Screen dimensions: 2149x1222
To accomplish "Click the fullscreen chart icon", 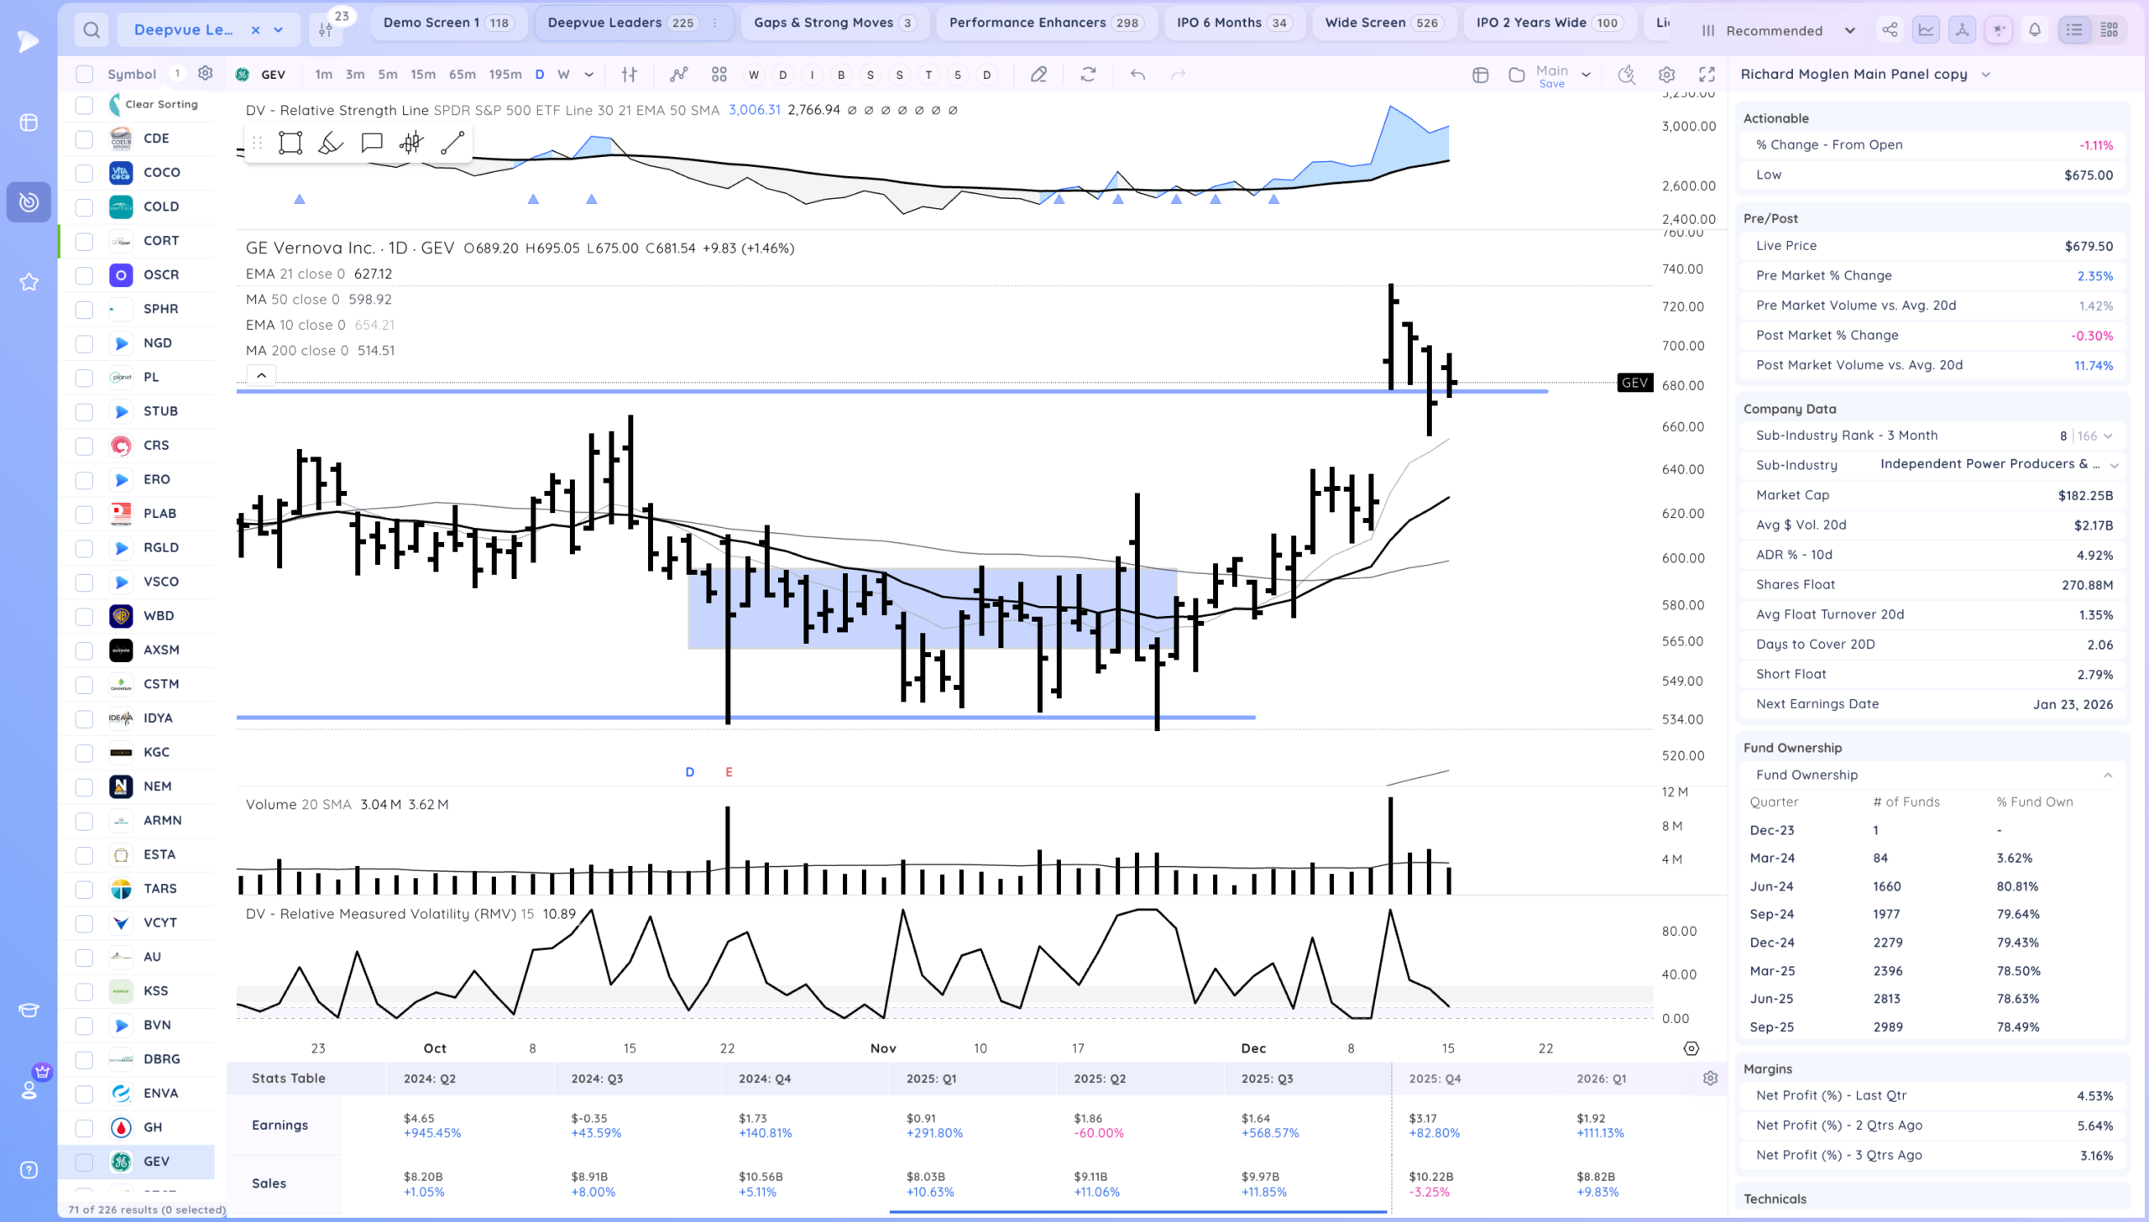I will (1707, 75).
